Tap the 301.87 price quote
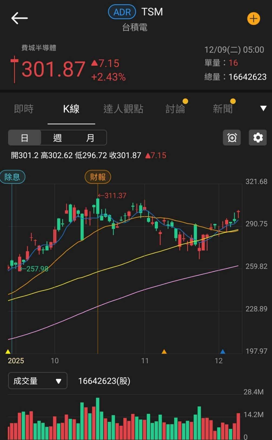Screen dimensions: 272x440 (53, 69)
